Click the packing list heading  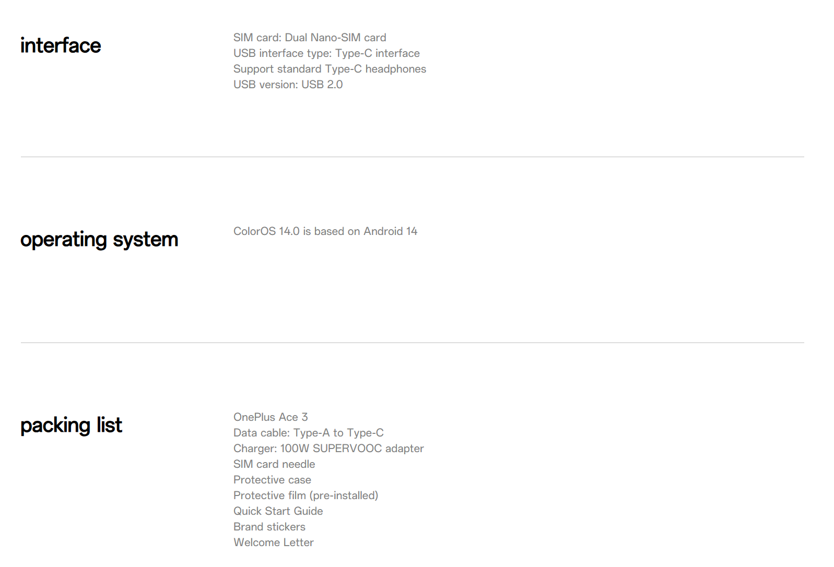point(71,426)
